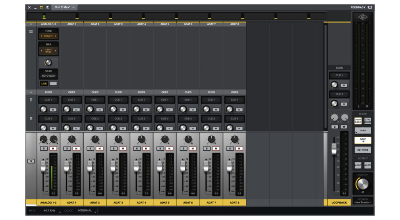This screenshot has width=400, height=220.
Task: Click the Loopback CUE 2 send knob
Action: (334, 104)
